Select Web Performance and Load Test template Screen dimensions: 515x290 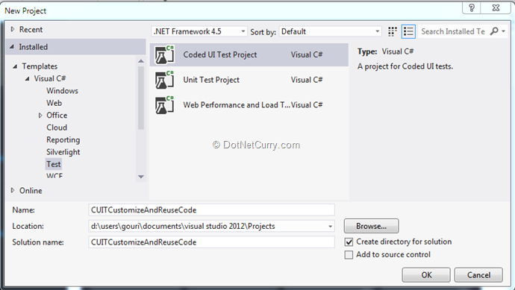249,105
